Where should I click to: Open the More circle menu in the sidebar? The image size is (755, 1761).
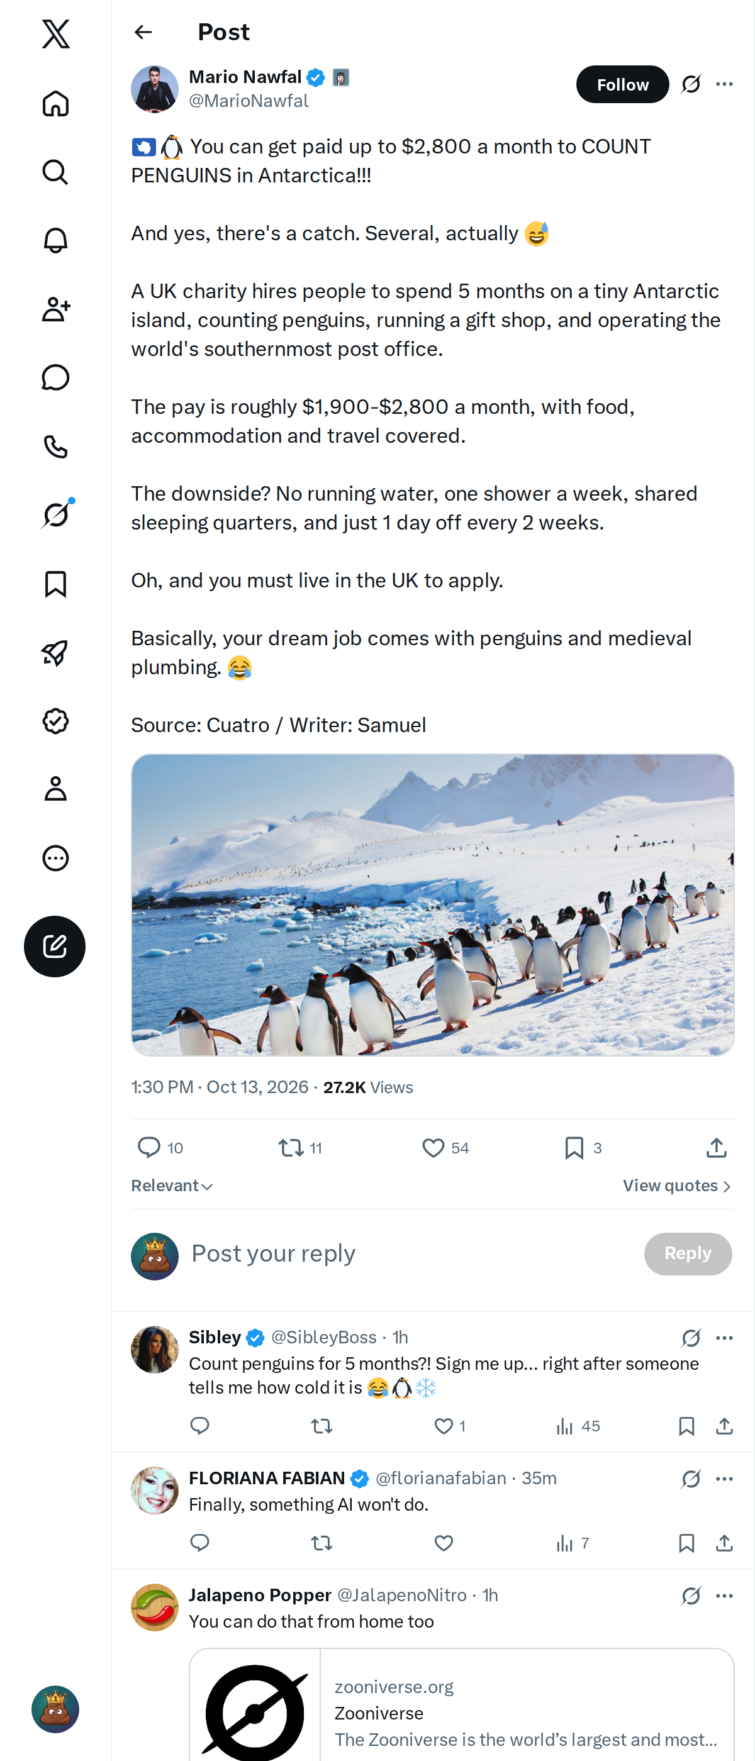pyautogui.click(x=55, y=858)
